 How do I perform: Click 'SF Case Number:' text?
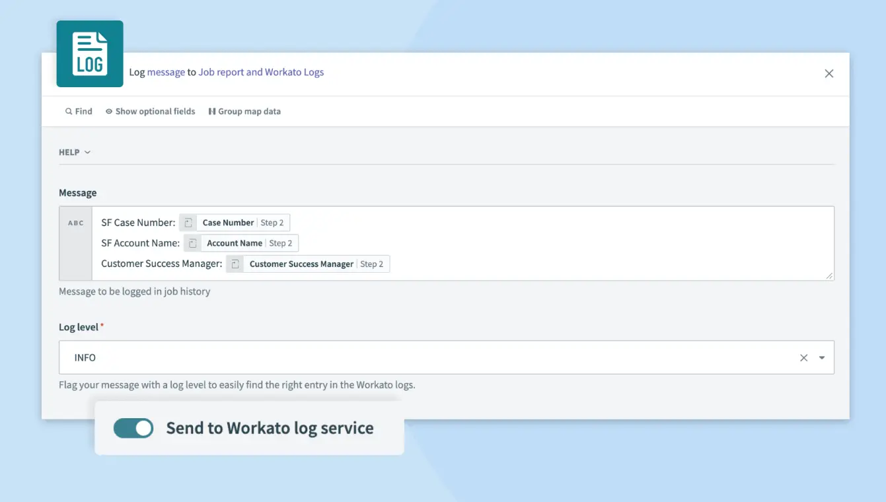pyautogui.click(x=138, y=223)
